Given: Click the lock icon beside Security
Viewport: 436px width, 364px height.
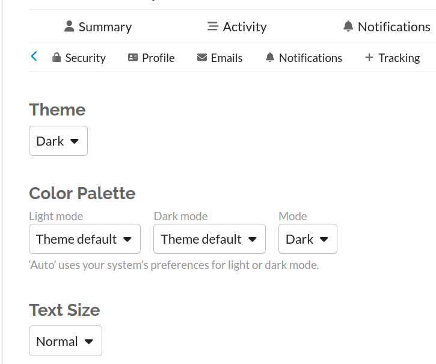Looking at the screenshot, I should click(57, 58).
